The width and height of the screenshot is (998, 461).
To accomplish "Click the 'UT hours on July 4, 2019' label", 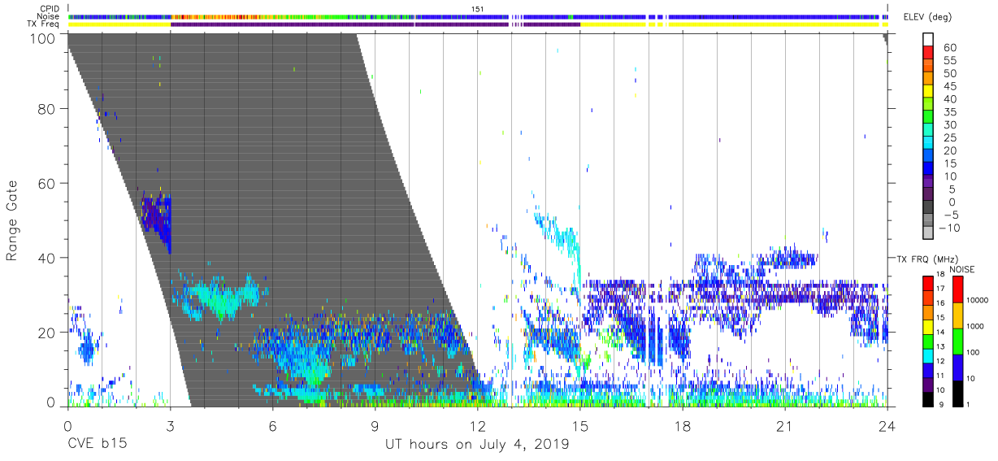I will click(478, 445).
